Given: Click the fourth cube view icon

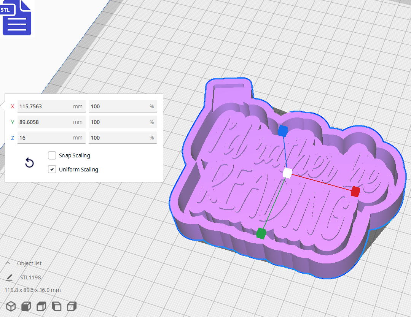Looking at the screenshot, I should click(56, 306).
